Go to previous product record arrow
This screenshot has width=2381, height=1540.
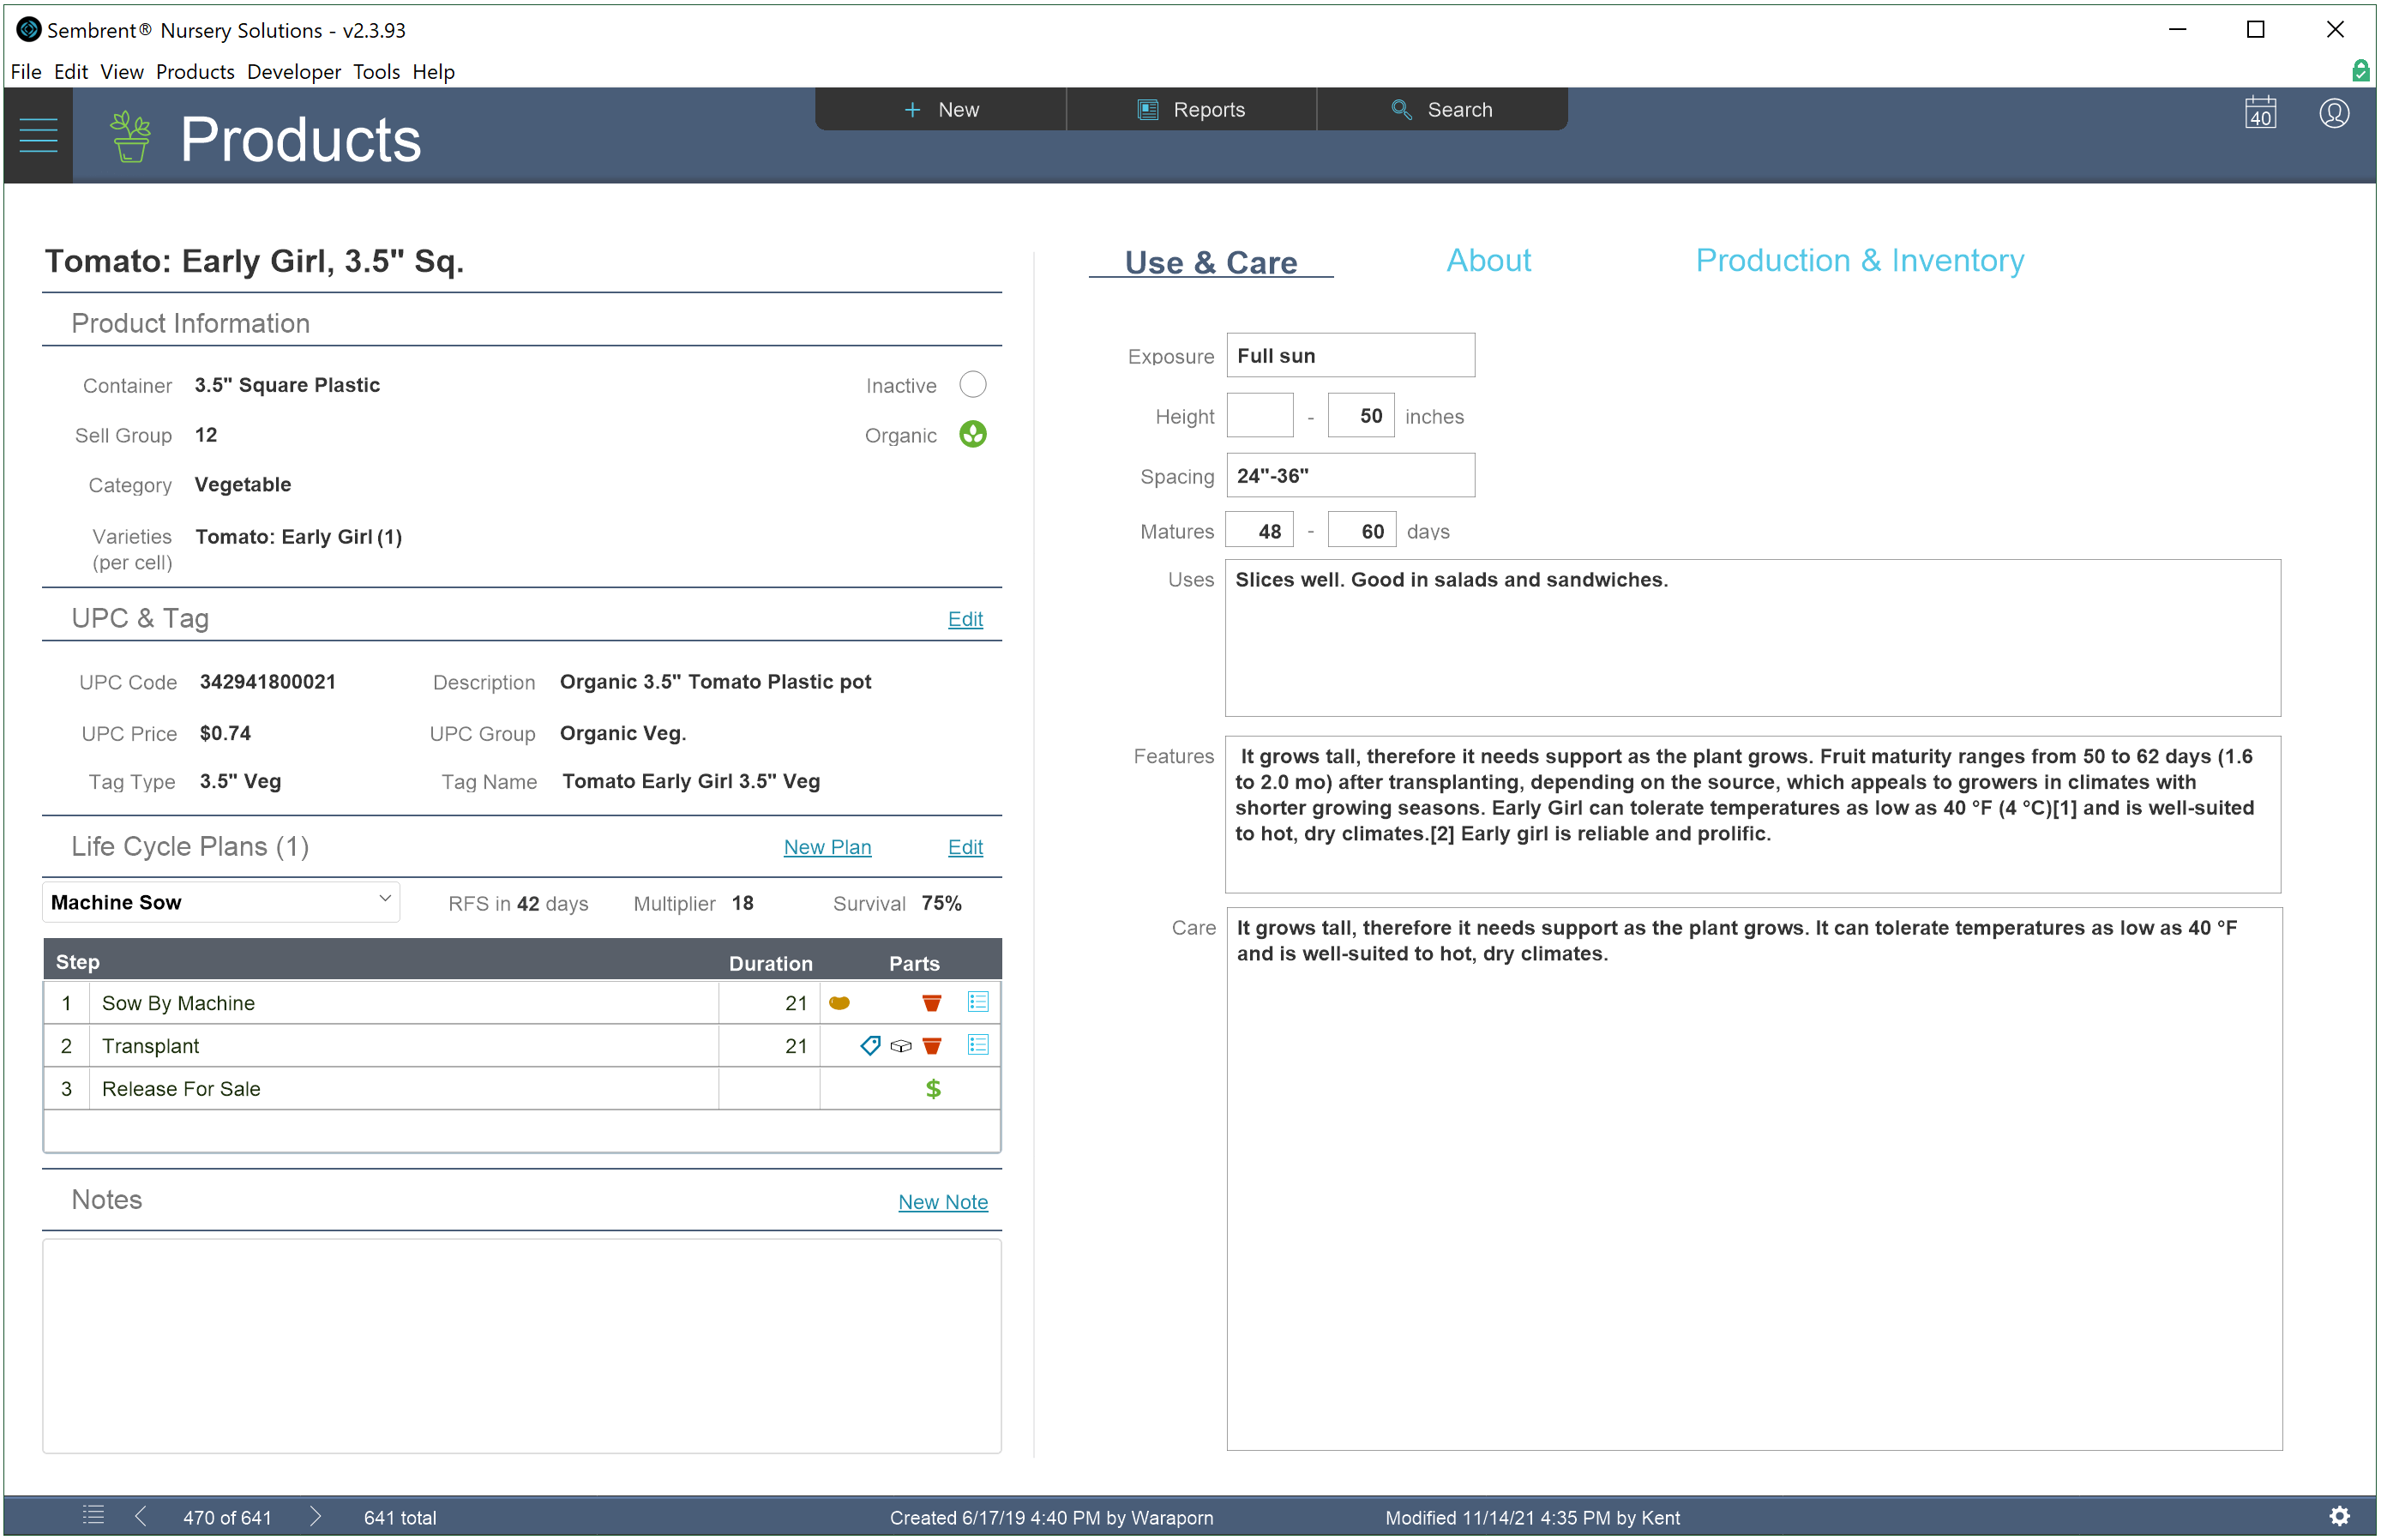(141, 1516)
